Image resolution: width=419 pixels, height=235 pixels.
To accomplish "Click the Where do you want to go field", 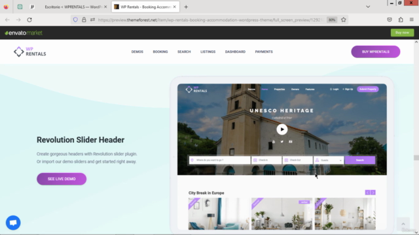I will click(x=220, y=160).
